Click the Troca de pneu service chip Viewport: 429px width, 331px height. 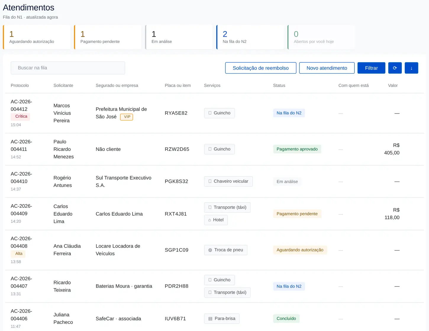click(226, 250)
